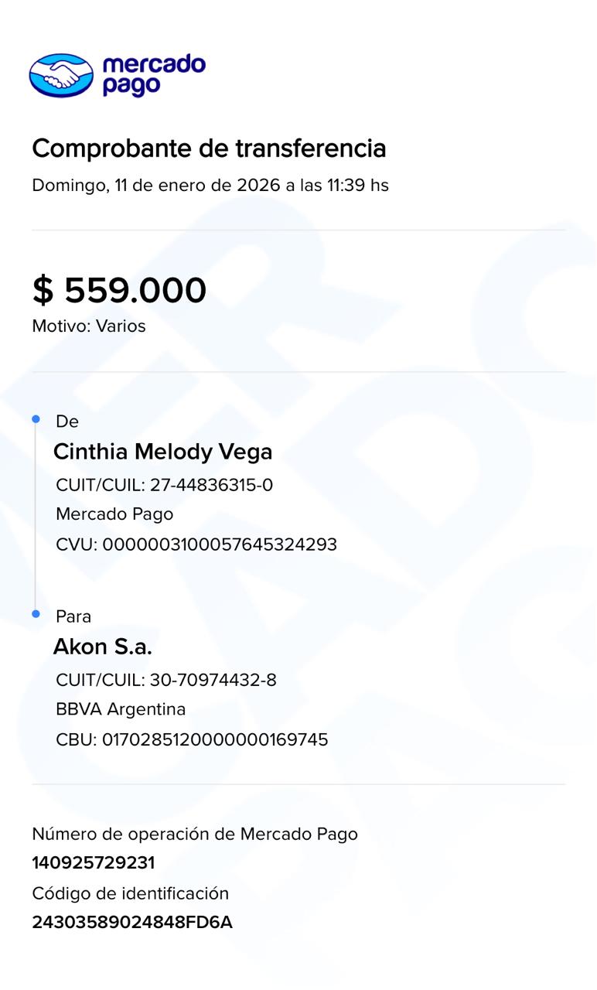This screenshot has width=597, height=990.
Task: Click the date line Domingo, 11 de enero
Action: click(210, 186)
